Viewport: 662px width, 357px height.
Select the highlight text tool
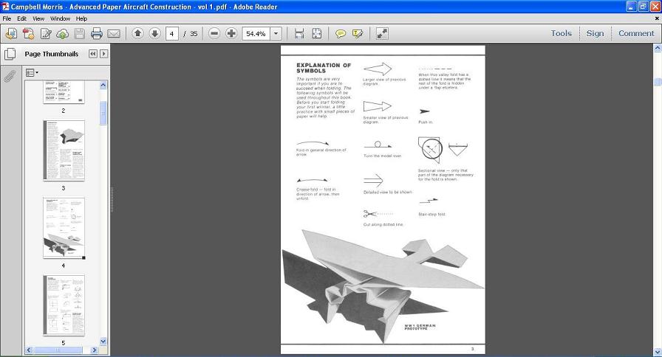[358, 33]
